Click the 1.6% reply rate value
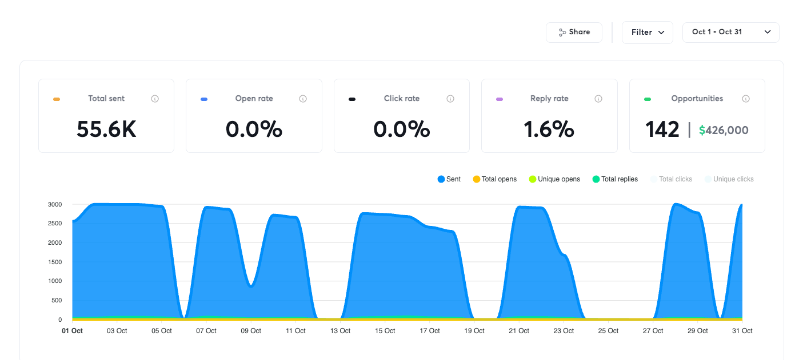This screenshot has width=787, height=360. pyautogui.click(x=549, y=130)
